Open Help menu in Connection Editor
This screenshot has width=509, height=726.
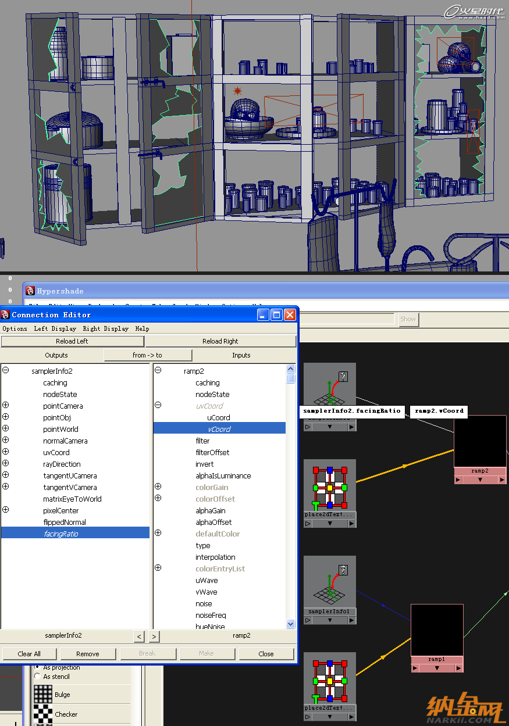[142, 328]
